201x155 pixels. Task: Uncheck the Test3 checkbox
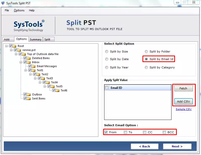click(39, 78)
